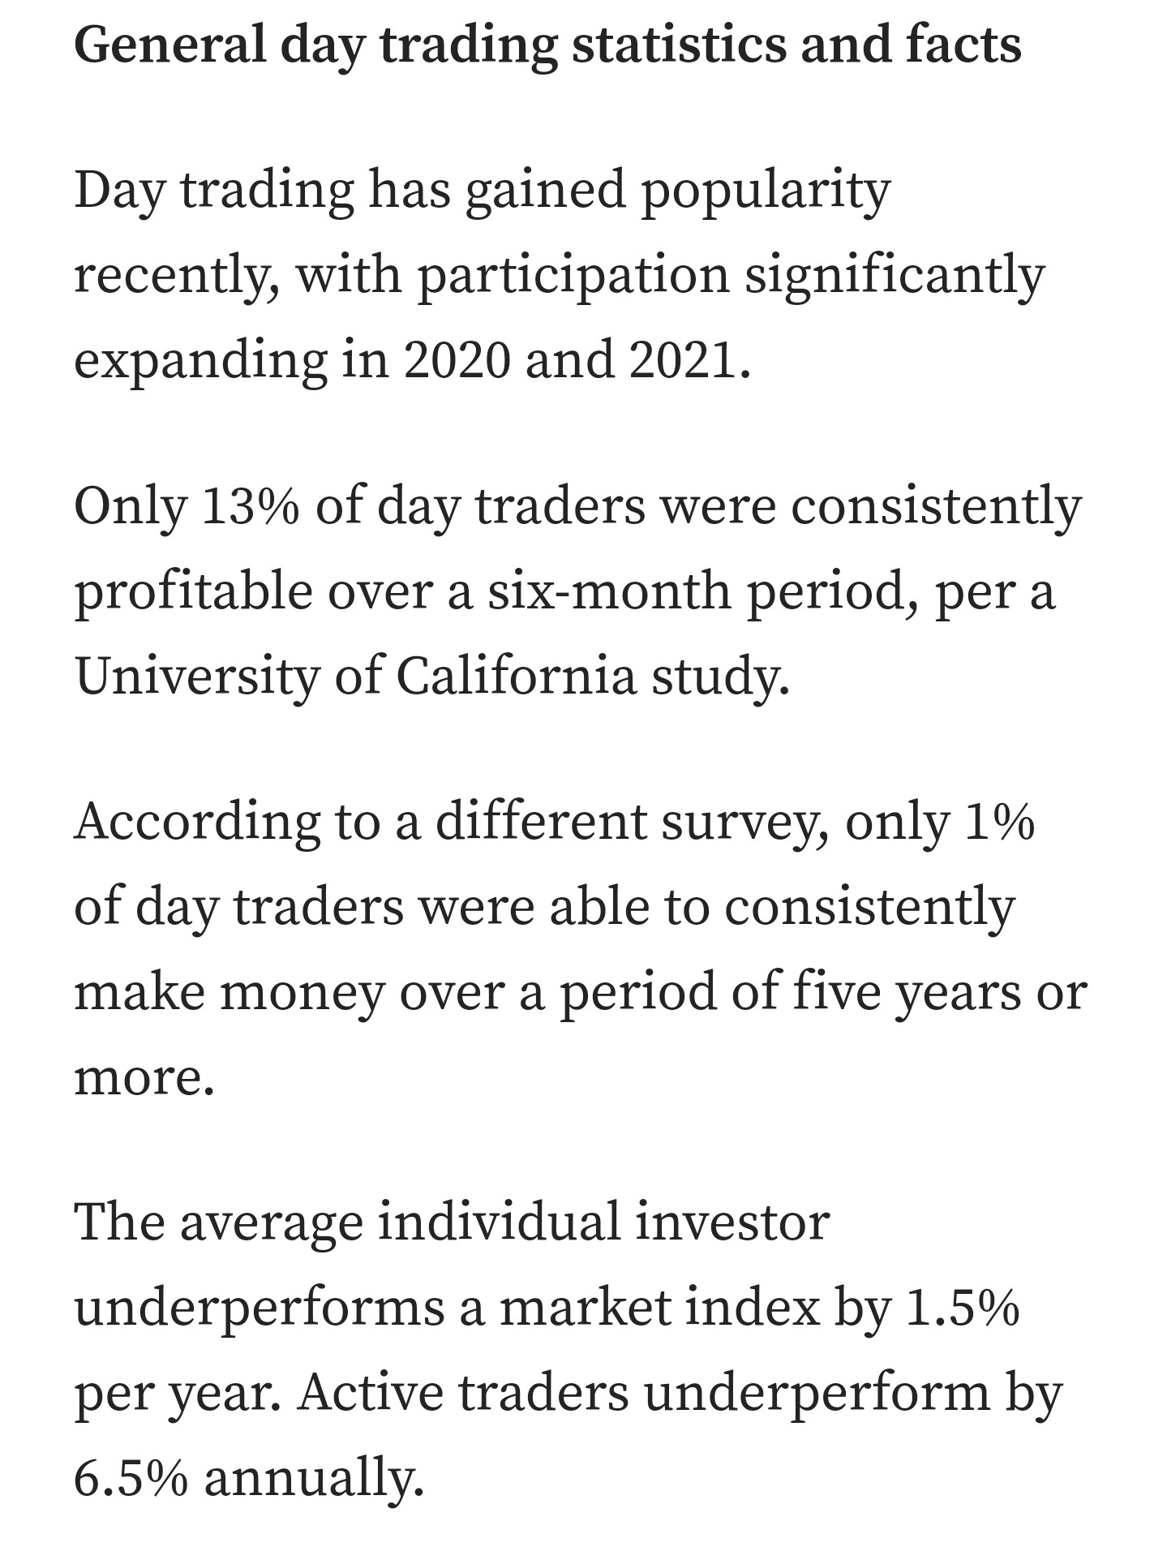
Task: Click the paragraph starting with Day trading has gained
Action: (x=560, y=273)
